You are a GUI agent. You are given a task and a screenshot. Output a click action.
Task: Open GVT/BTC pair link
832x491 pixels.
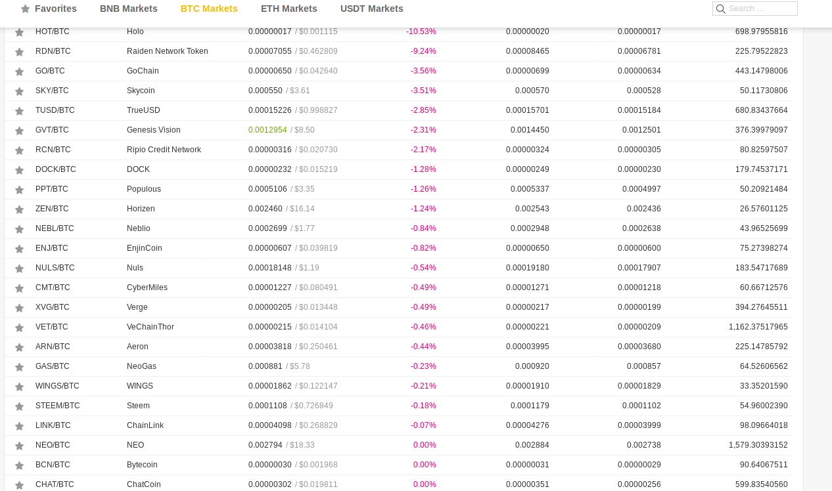(53, 130)
